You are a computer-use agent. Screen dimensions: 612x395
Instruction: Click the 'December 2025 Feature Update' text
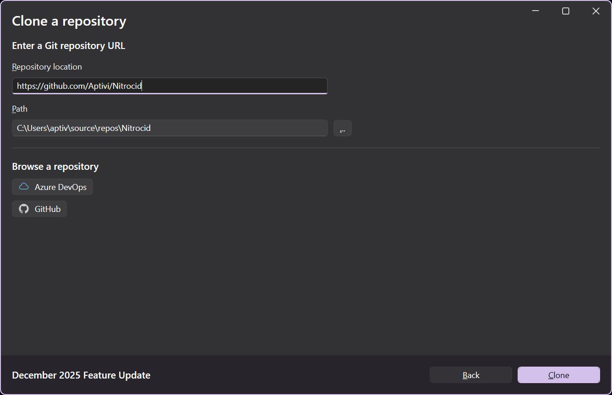click(81, 375)
